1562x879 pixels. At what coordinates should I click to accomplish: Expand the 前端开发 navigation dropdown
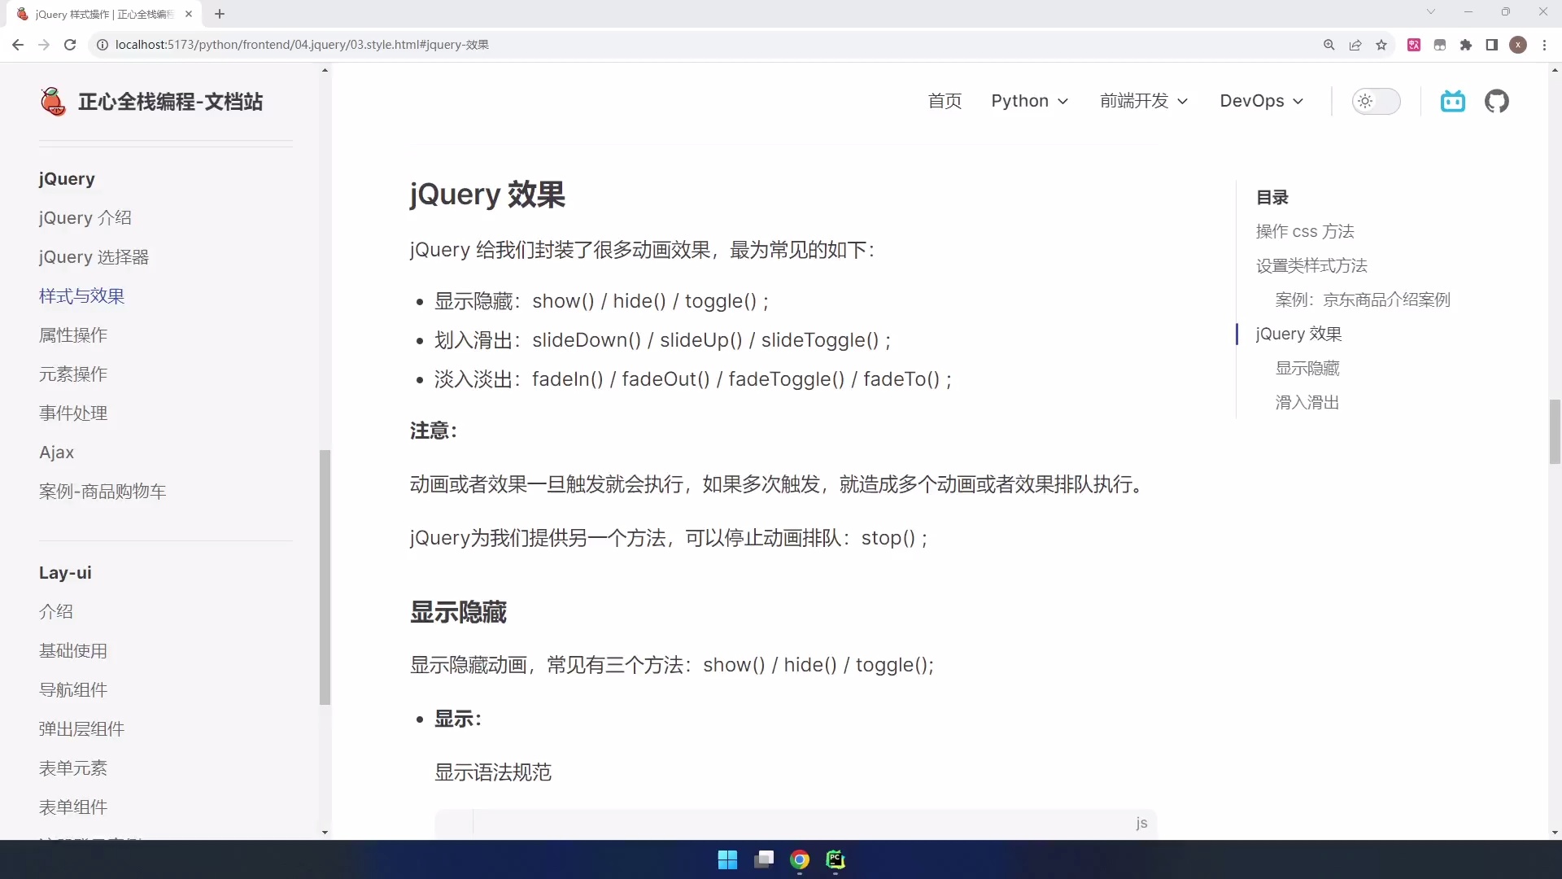coord(1143,101)
